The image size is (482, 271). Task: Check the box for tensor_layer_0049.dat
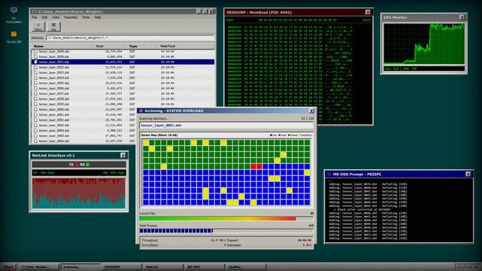tap(35, 51)
